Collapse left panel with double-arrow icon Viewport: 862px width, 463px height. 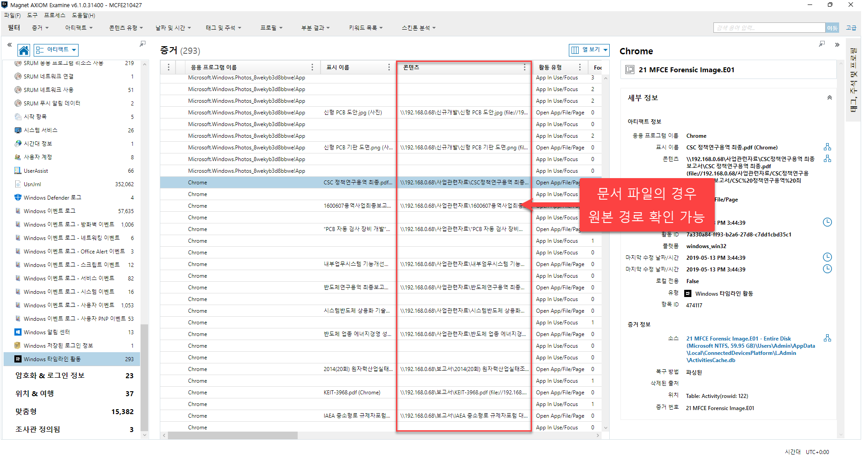point(9,45)
